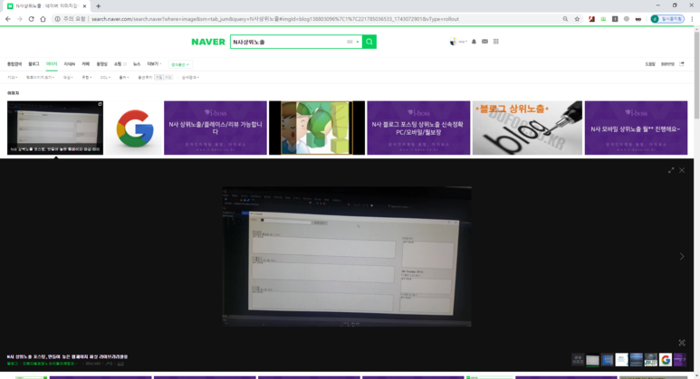Open the user profile avatar menu

(x=453, y=42)
